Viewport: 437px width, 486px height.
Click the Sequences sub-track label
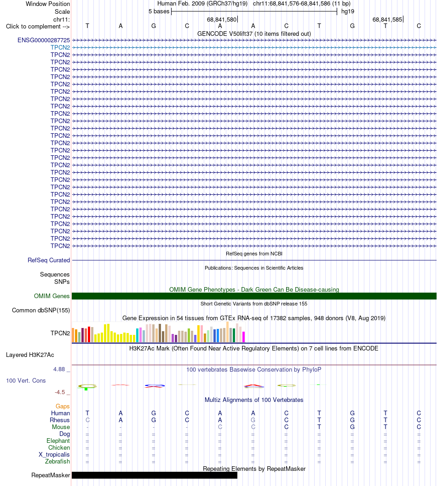pyautogui.click(x=55, y=275)
